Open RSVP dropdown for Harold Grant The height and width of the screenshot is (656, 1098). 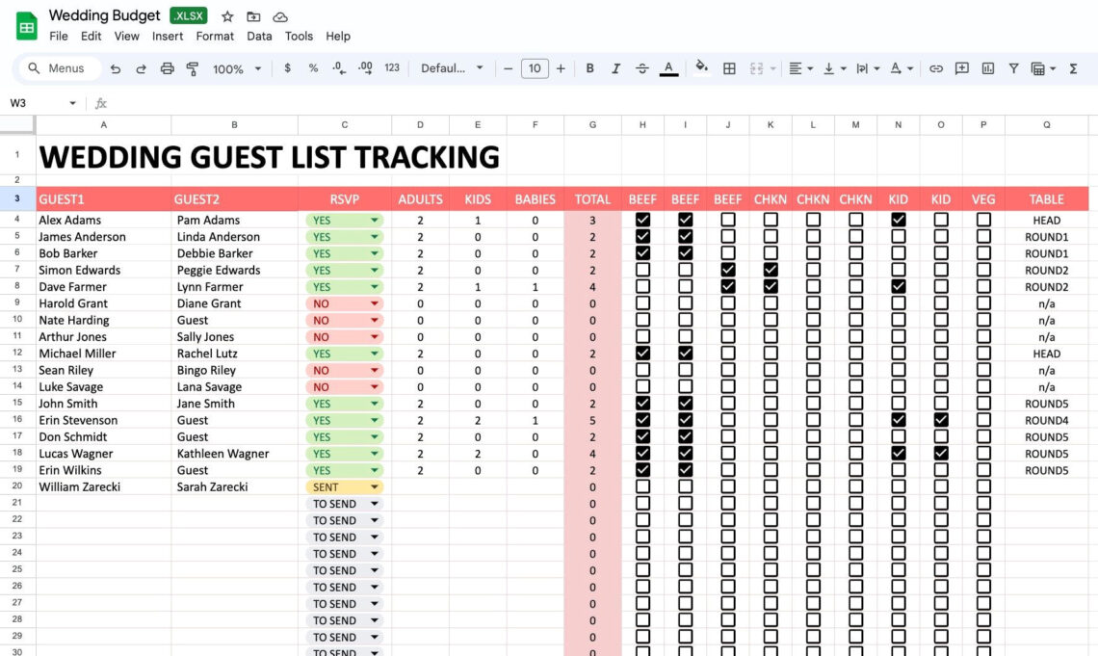tap(374, 303)
